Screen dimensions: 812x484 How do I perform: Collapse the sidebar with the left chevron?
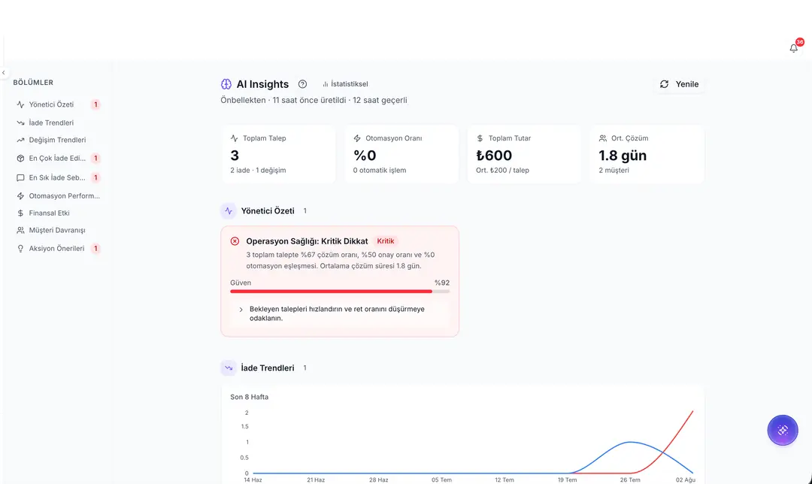pos(4,73)
